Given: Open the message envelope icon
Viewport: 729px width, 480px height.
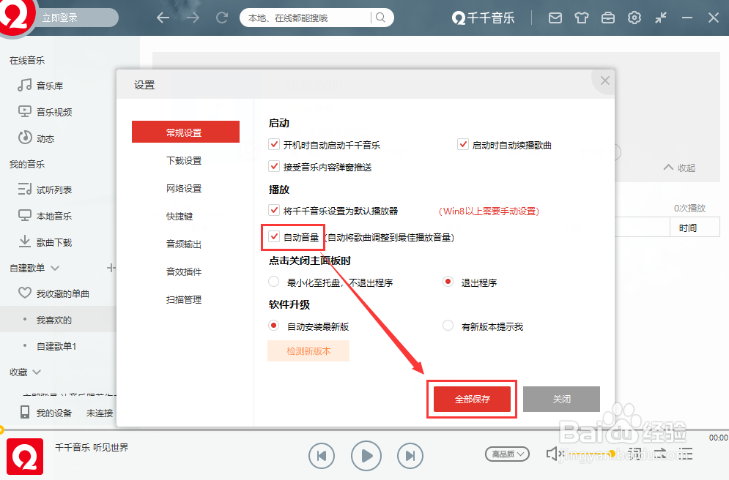Looking at the screenshot, I should pos(555,18).
